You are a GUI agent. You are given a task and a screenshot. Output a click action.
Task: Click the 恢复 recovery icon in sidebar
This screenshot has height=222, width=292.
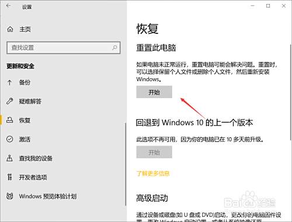[x=10, y=120]
